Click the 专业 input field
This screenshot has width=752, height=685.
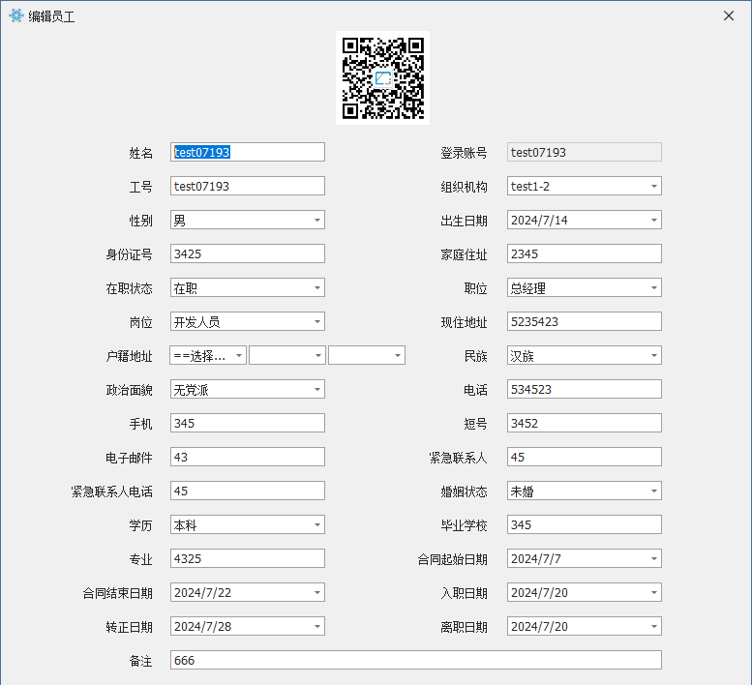click(248, 558)
